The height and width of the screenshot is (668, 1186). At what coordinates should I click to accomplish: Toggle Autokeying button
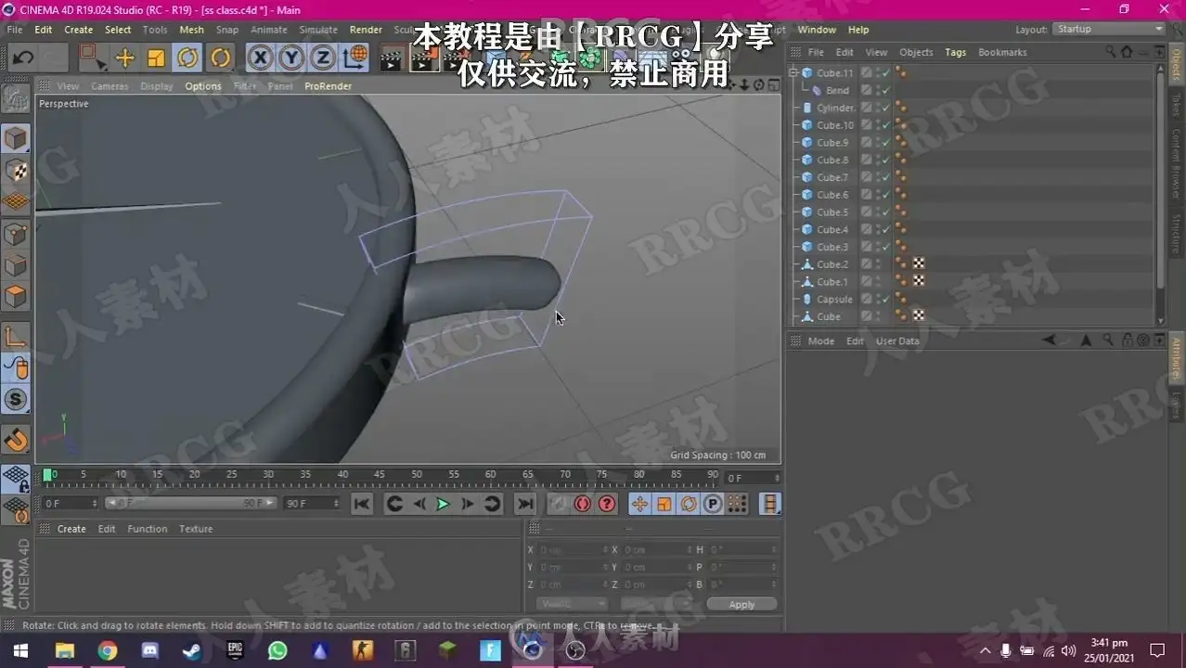pyautogui.click(x=583, y=504)
